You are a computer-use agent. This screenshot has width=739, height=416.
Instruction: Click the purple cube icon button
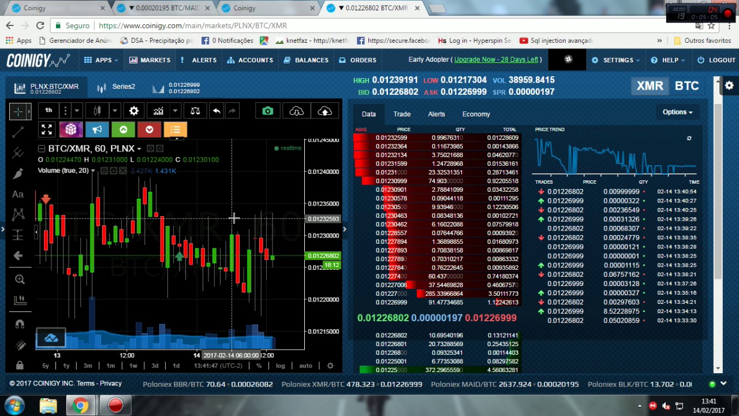coord(71,129)
